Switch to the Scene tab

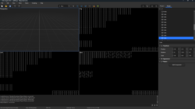click(x=169, y=6)
